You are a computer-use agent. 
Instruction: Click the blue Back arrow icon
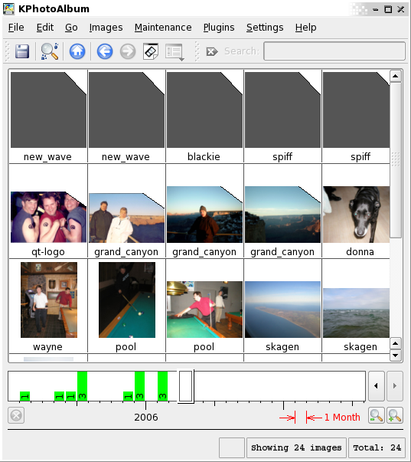point(105,51)
